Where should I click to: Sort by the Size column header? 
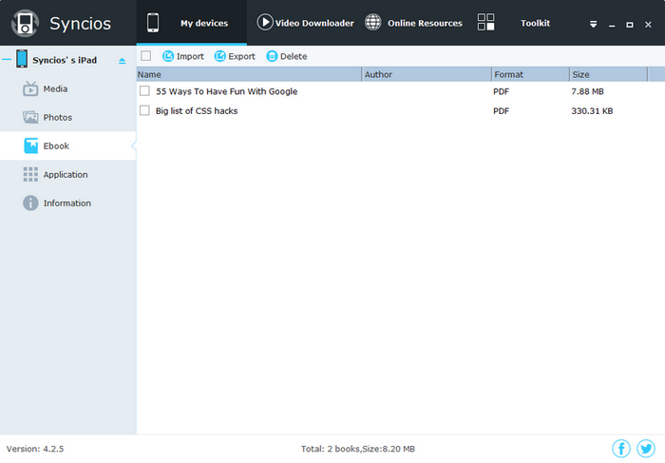point(609,74)
